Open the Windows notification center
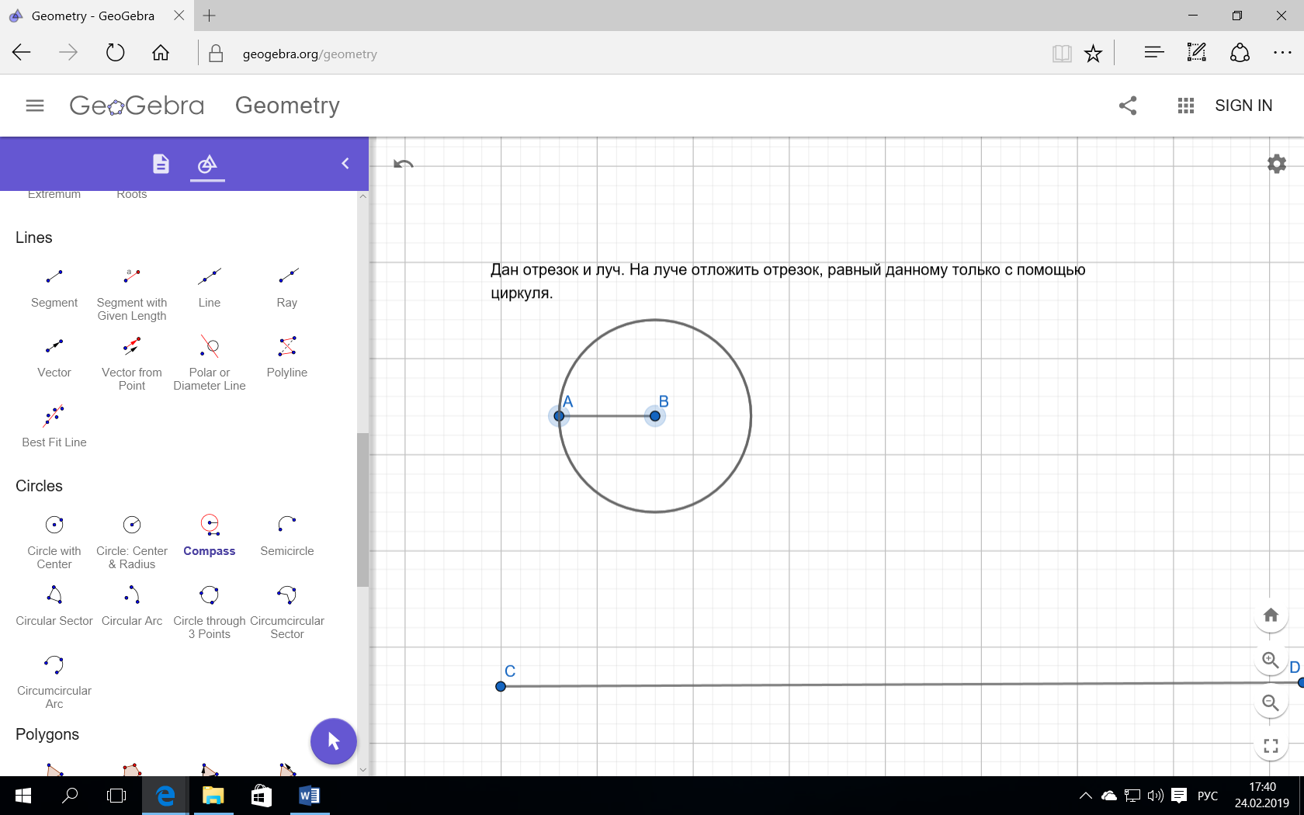1304x815 pixels. [x=1179, y=796]
